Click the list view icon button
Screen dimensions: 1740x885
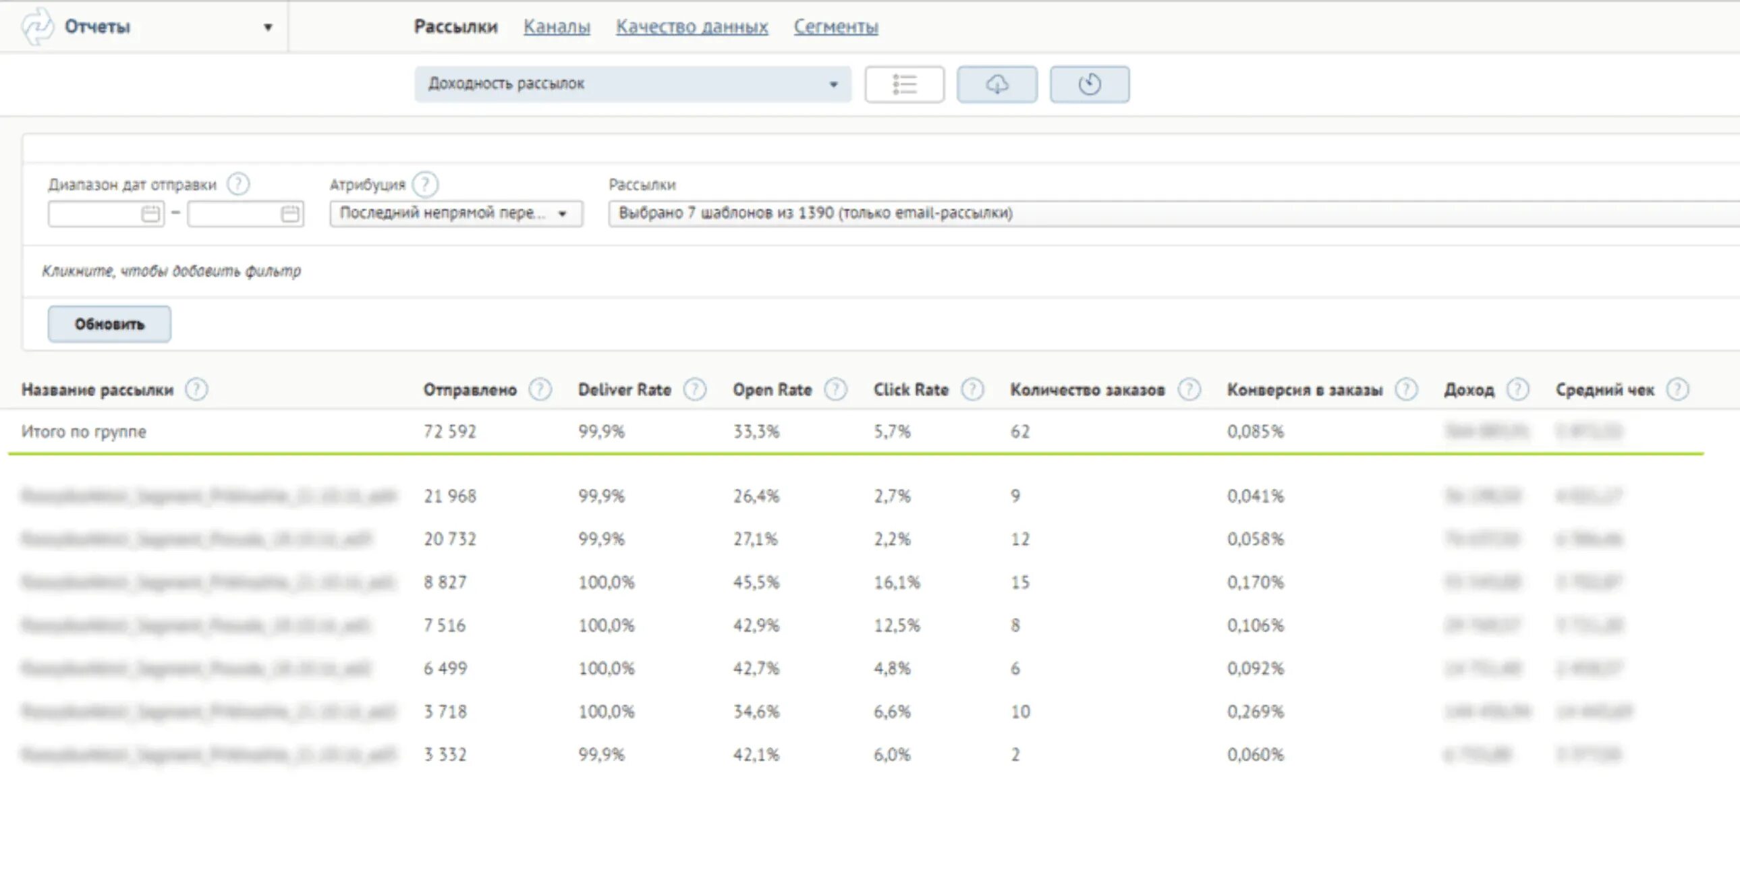pyautogui.click(x=904, y=84)
